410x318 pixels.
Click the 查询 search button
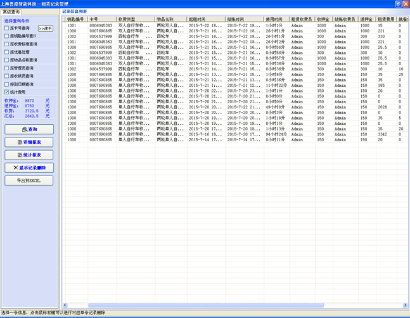(29, 129)
